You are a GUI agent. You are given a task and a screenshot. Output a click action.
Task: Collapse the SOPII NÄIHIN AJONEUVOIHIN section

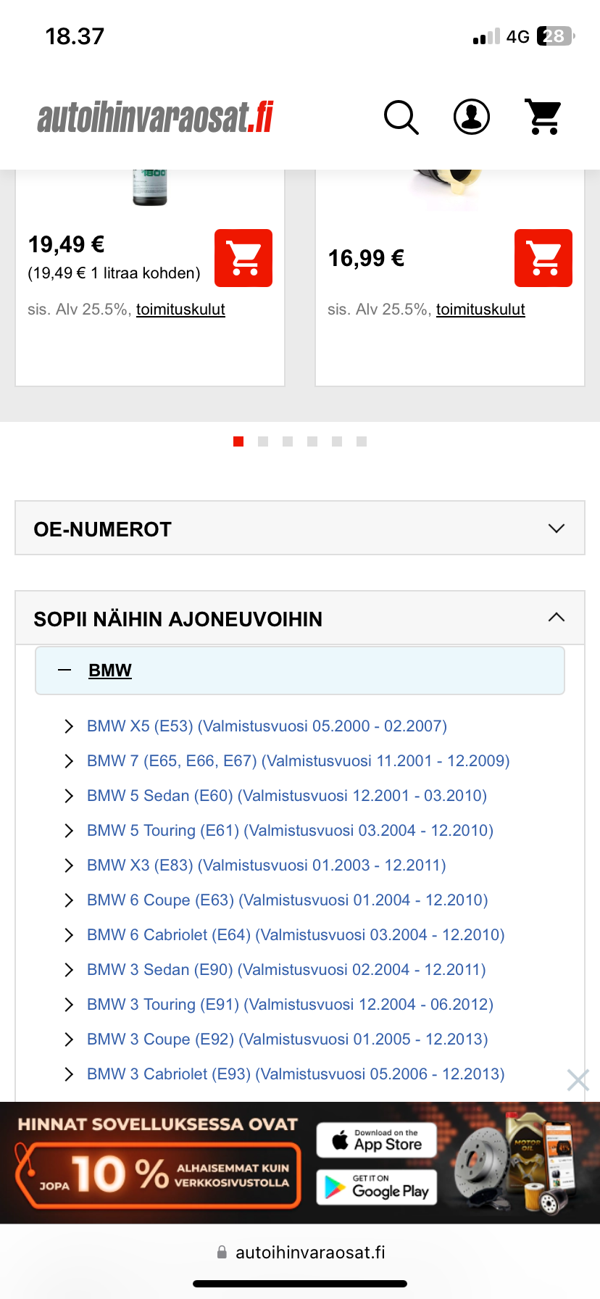coord(556,618)
